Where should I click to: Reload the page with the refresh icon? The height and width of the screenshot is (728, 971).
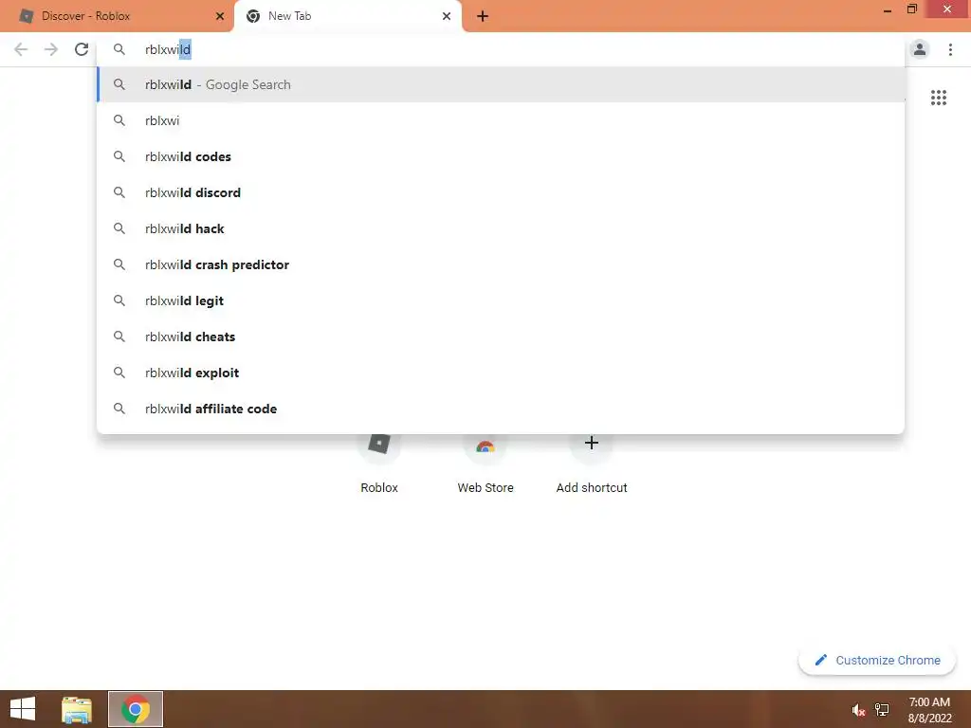(x=82, y=49)
